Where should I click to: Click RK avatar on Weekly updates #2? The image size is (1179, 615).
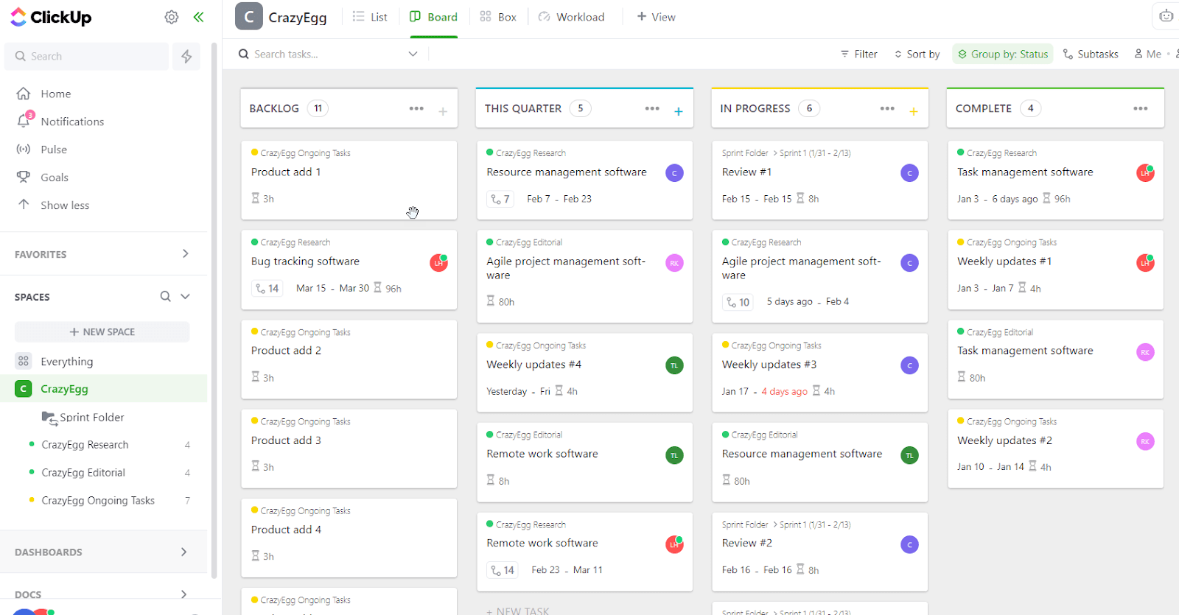pos(1145,442)
